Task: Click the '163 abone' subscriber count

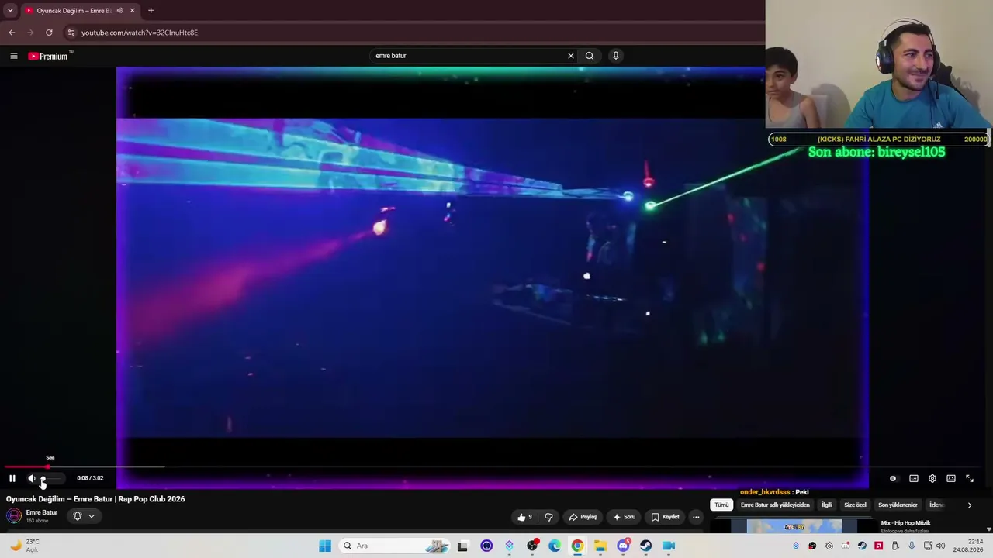Action: pyautogui.click(x=36, y=521)
